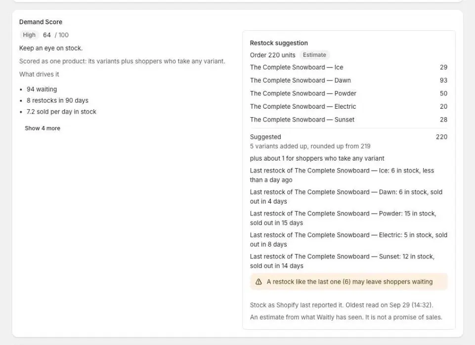This screenshot has height=345, width=475.
Task: Select the 'Demand Score' heading
Action: click(41, 22)
